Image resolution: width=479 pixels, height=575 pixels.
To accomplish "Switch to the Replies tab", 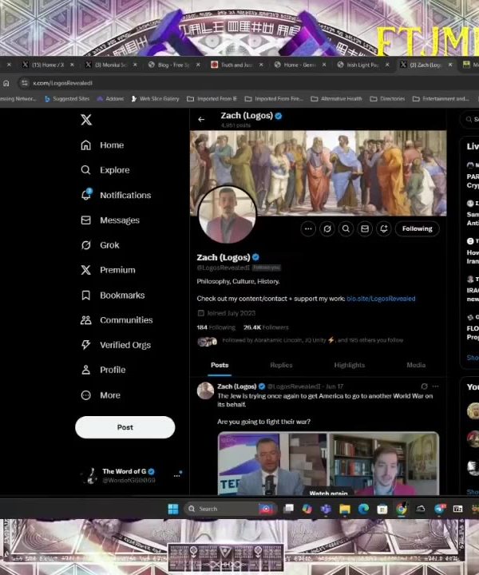I will click(x=281, y=365).
